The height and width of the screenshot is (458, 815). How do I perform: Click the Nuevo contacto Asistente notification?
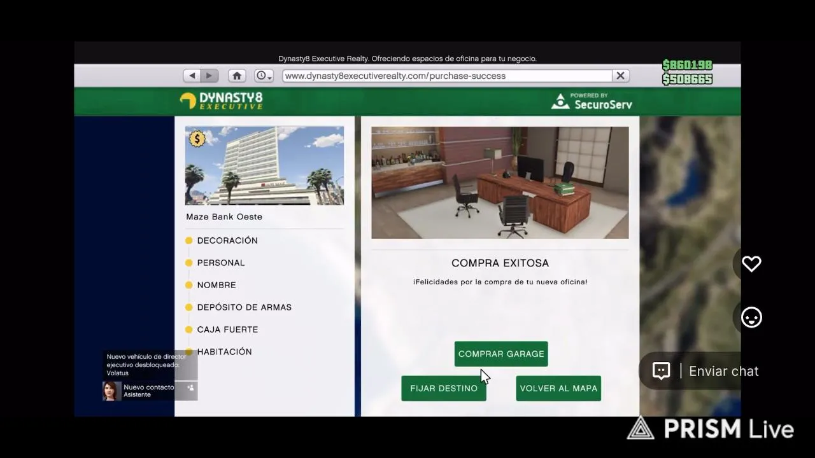[x=150, y=391]
